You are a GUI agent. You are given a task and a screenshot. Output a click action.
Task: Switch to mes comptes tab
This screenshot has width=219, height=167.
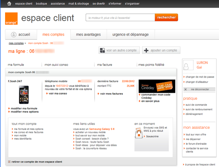click(x=54, y=34)
